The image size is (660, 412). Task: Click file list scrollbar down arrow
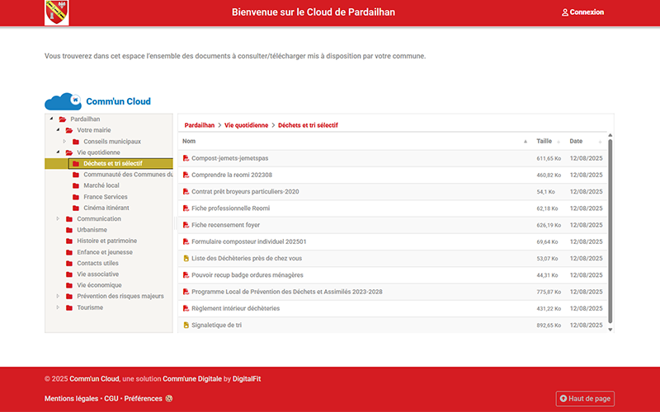tap(610, 330)
